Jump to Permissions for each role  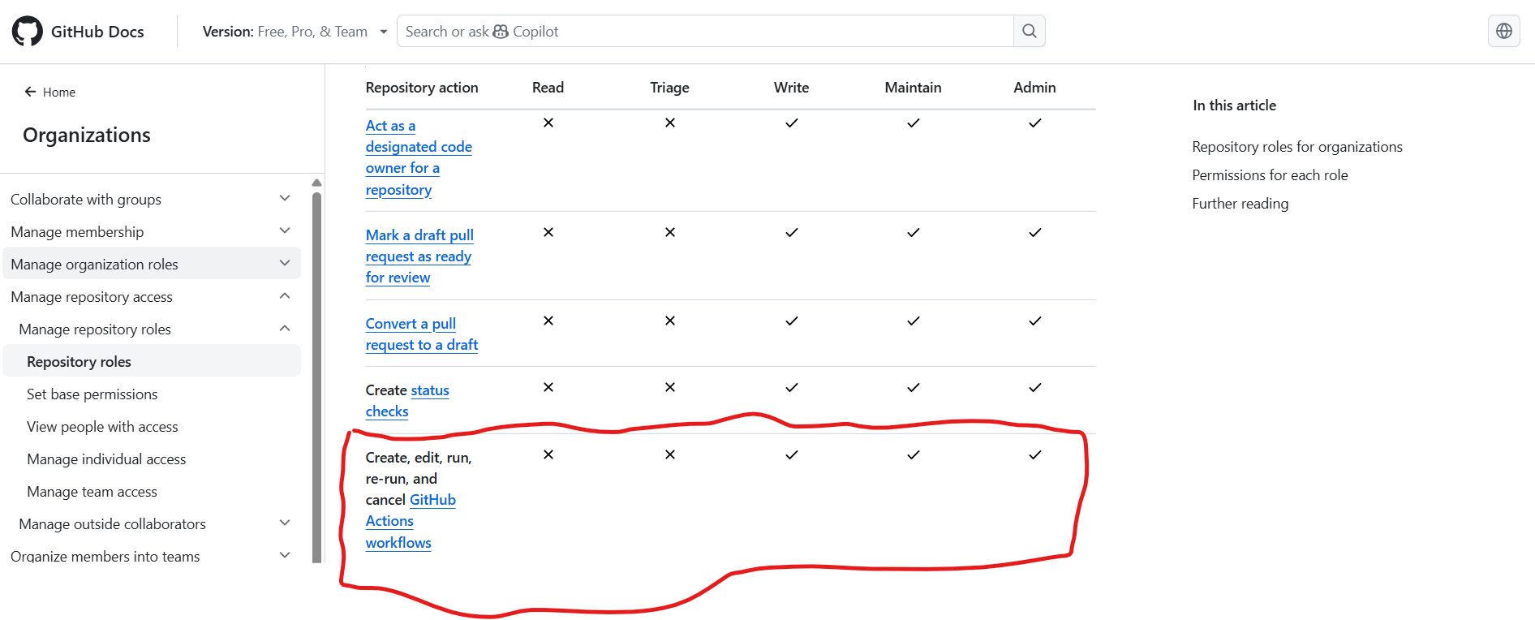pos(1270,175)
